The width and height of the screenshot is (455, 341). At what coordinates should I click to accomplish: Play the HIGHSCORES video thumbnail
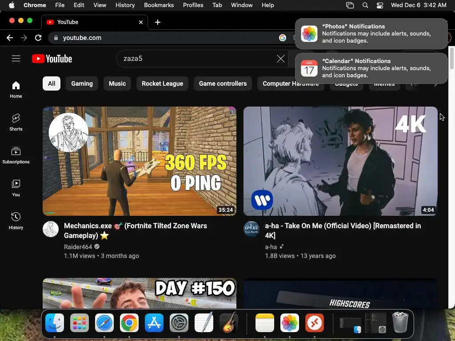pyautogui.click(x=340, y=293)
